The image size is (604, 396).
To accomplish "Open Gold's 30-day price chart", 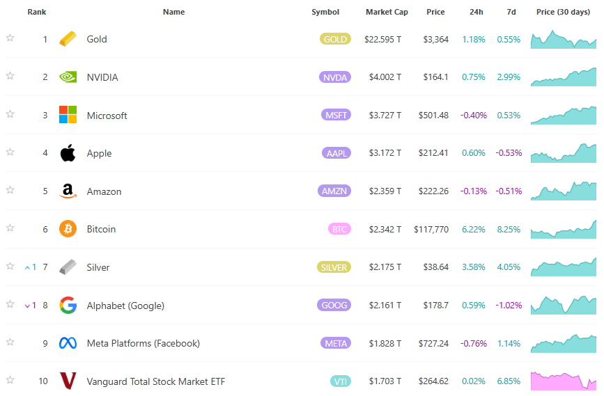I will [x=563, y=39].
